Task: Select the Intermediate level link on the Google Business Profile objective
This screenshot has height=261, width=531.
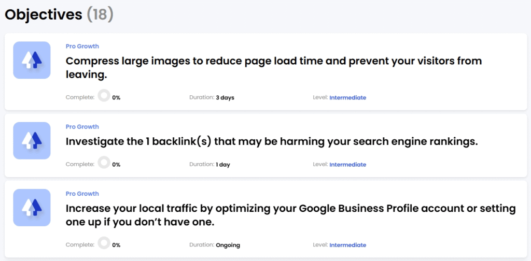Action: tap(347, 245)
